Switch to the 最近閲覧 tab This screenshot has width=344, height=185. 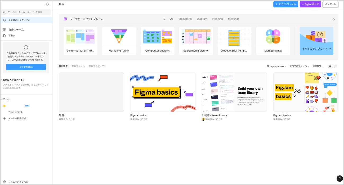tap(63, 66)
